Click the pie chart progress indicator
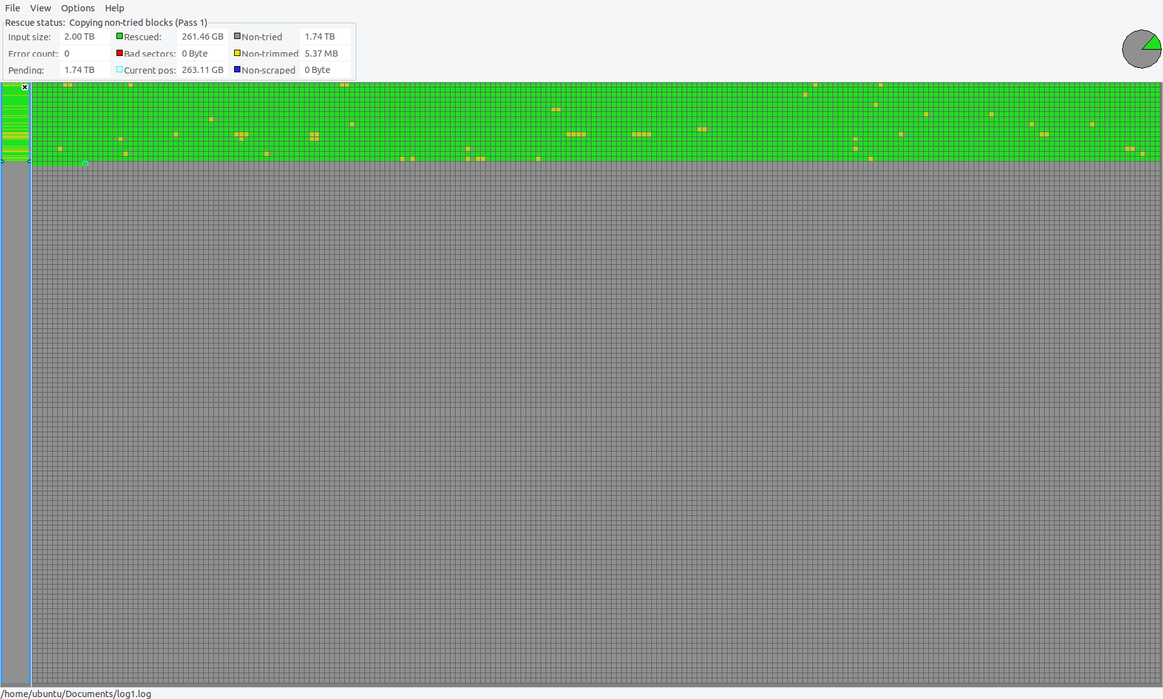 pos(1140,48)
